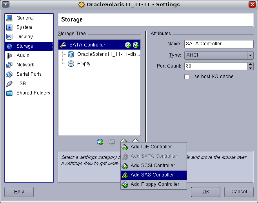Switch to the Display settings category

(24, 37)
